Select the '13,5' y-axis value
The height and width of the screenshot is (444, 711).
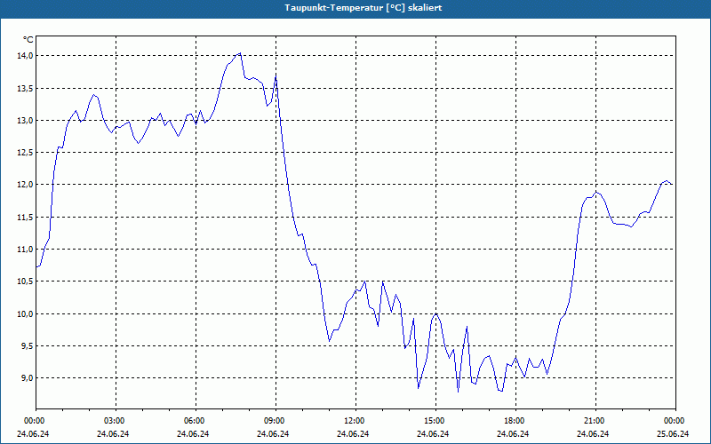pos(25,88)
